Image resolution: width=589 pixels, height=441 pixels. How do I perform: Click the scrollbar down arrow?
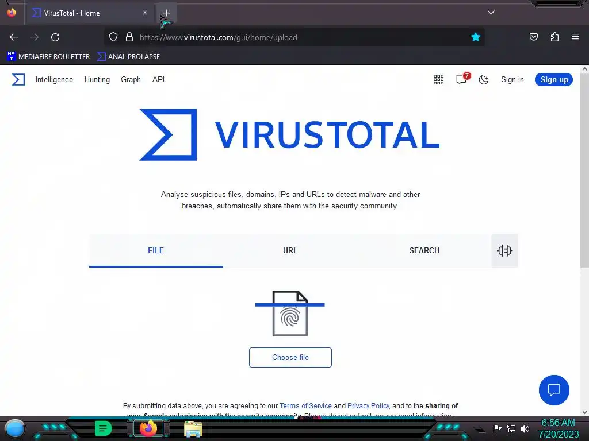(584, 412)
